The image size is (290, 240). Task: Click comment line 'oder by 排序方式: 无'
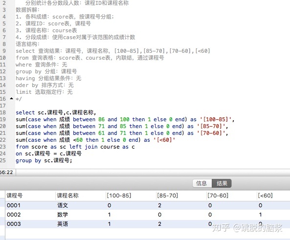pyautogui.click(x=45, y=85)
